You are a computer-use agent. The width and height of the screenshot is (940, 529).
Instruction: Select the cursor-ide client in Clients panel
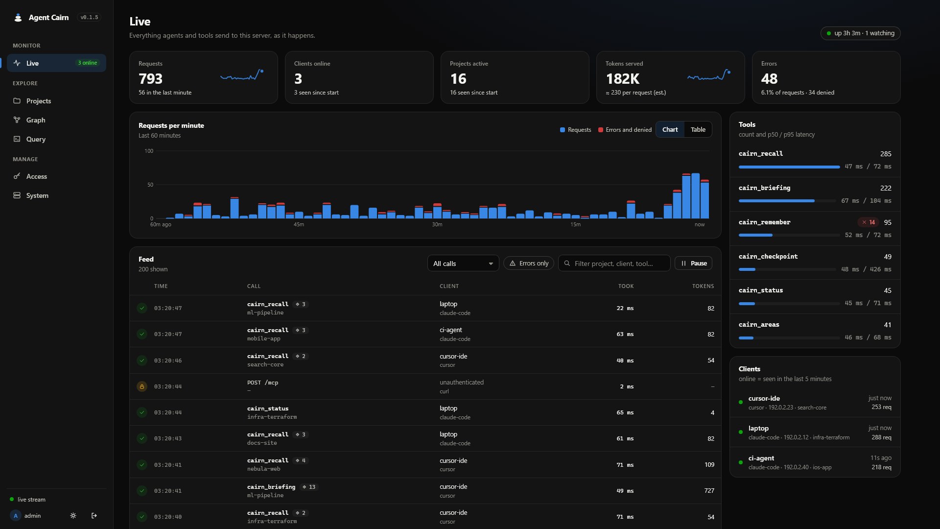[x=815, y=403]
